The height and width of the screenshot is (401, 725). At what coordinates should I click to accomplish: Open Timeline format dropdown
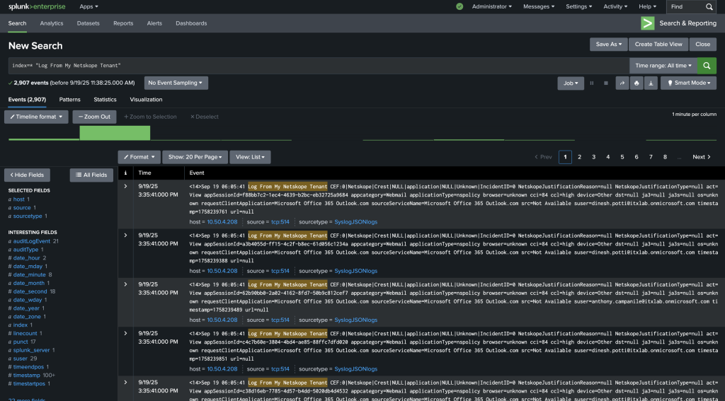[36, 117]
